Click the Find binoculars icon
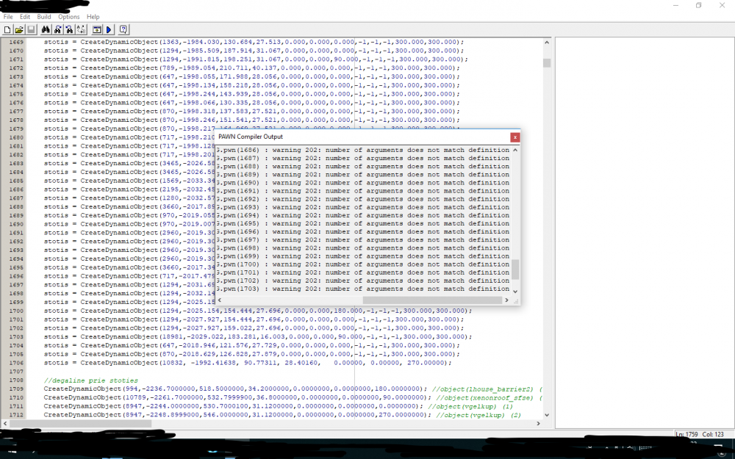Screen dimensions: 735x459 point(46,29)
